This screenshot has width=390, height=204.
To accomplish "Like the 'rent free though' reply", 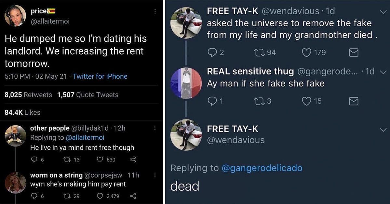I will [100, 159].
